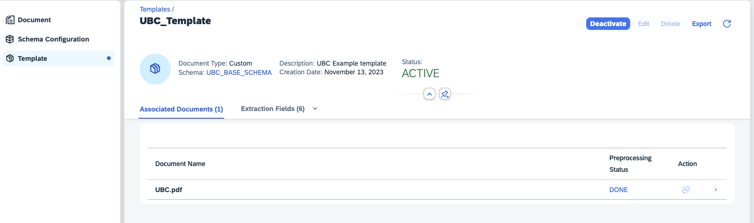This screenshot has height=223, width=754.
Task: Click the Document sidebar icon
Action: 10,20
